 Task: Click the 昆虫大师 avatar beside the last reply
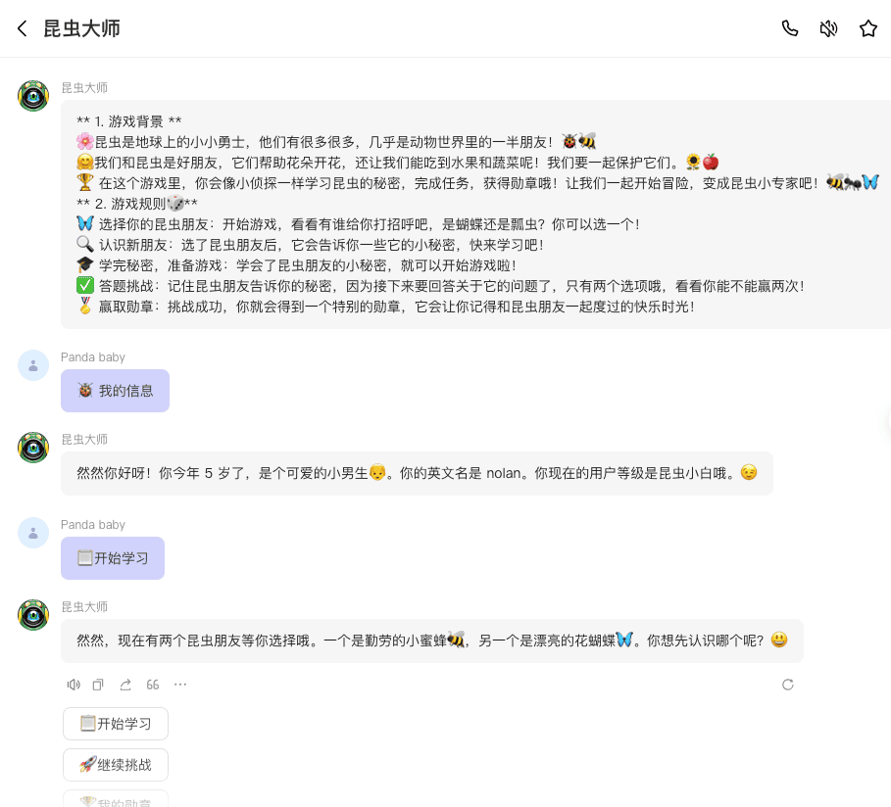coord(33,615)
